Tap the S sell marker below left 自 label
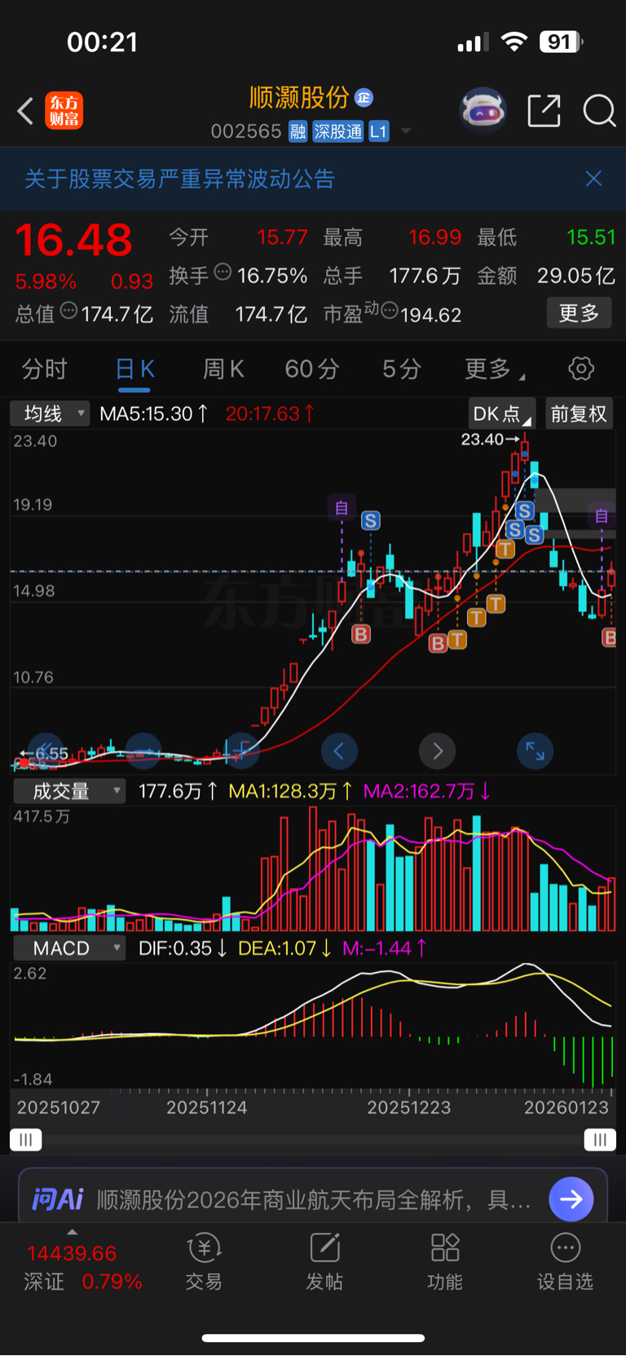This screenshot has height=1356, width=626. coord(371,520)
